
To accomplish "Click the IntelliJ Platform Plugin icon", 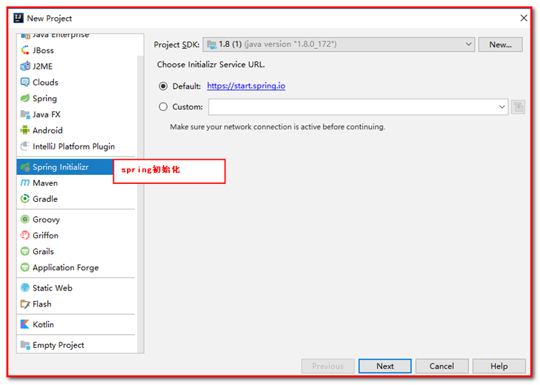I will coord(25,146).
